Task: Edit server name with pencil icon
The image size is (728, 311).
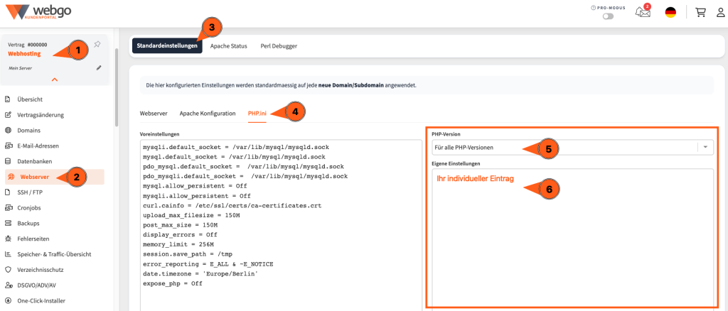Action: (x=98, y=67)
